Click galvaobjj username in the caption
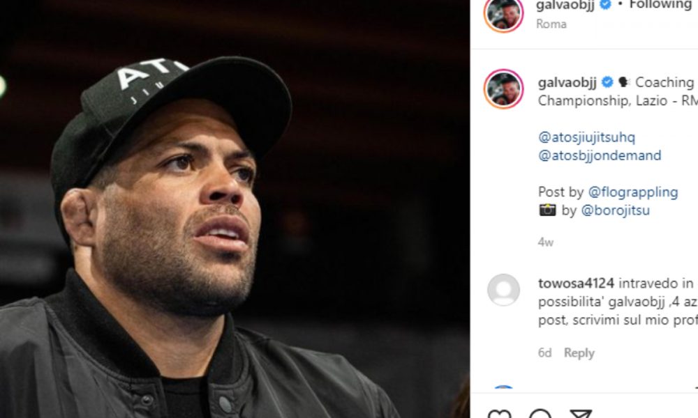The height and width of the screenshot is (418, 698). [x=567, y=82]
